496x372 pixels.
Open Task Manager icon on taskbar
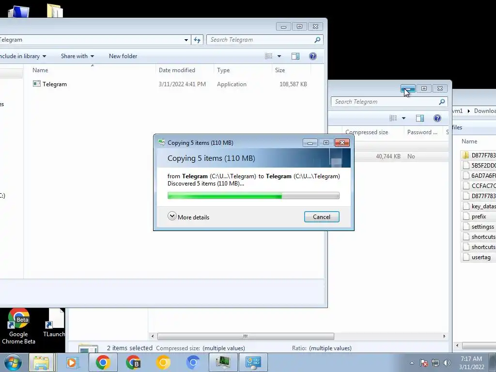tap(223, 362)
